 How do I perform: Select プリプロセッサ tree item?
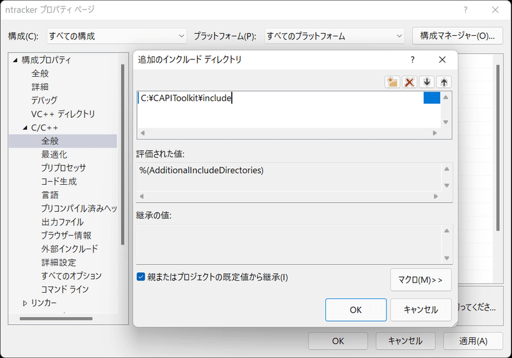(x=63, y=168)
